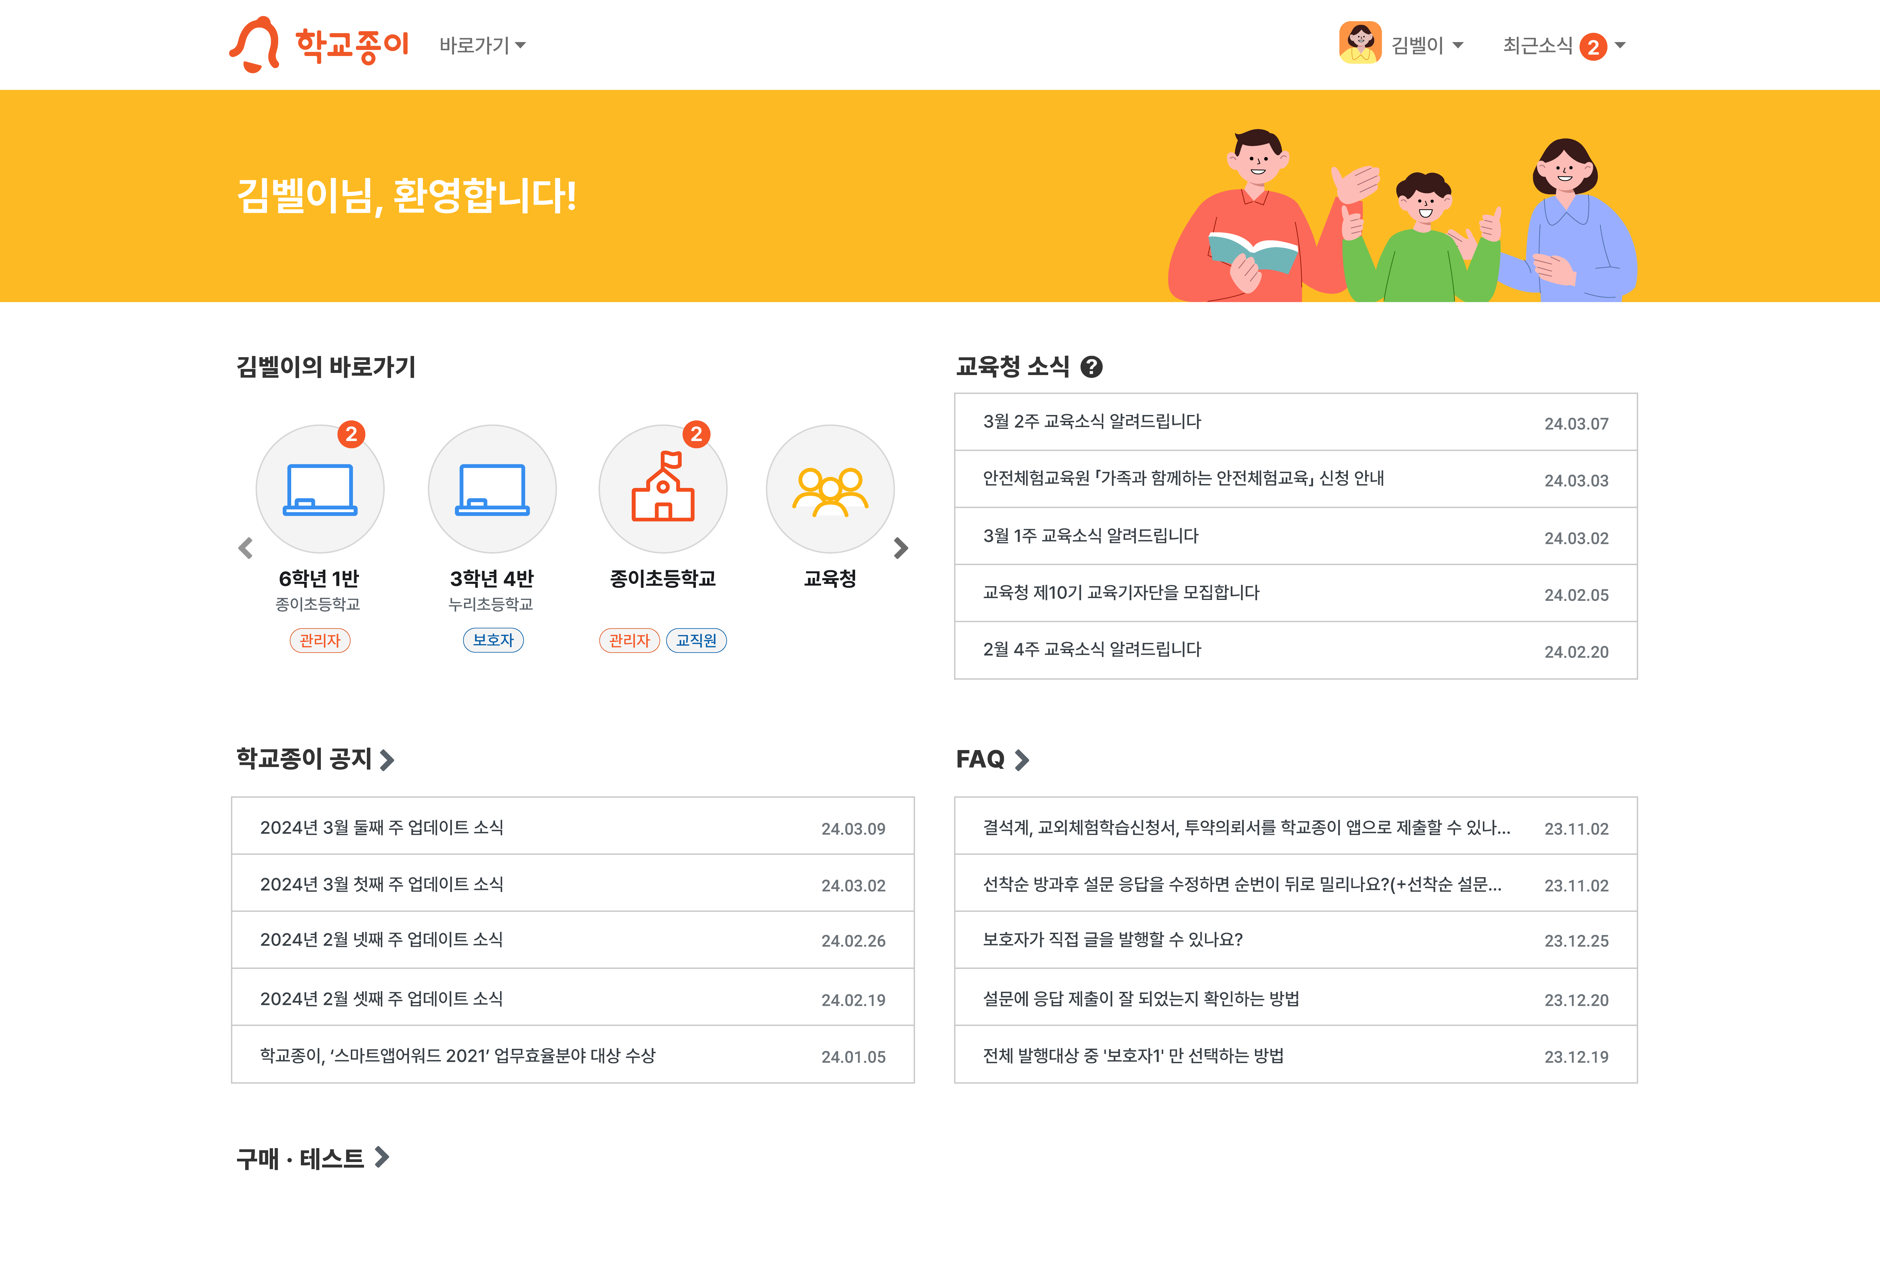The width and height of the screenshot is (1880, 1284).
Task: Open 교육청 제10기 교육기자단 모집 post
Action: pyautogui.click(x=1295, y=593)
